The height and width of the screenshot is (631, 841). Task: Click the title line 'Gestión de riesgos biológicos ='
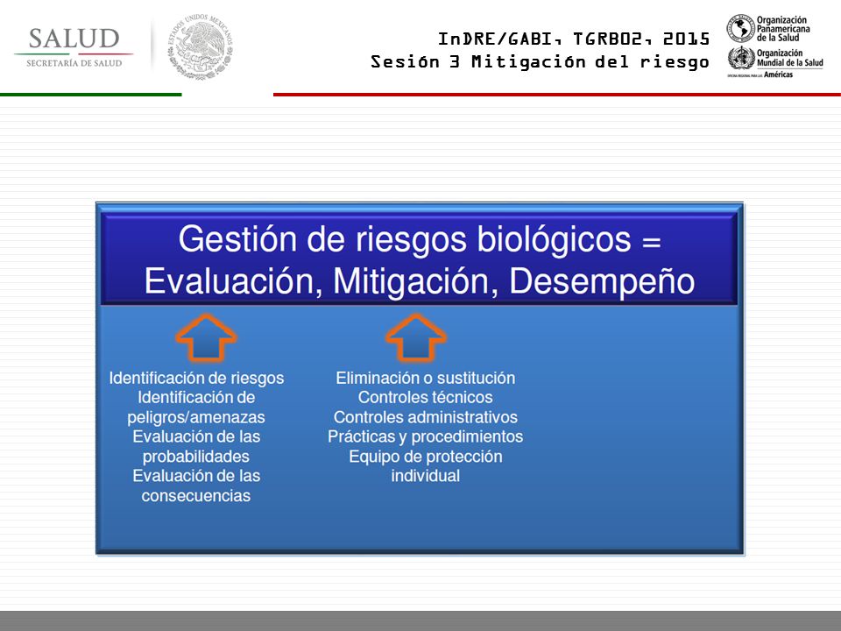[x=420, y=239]
